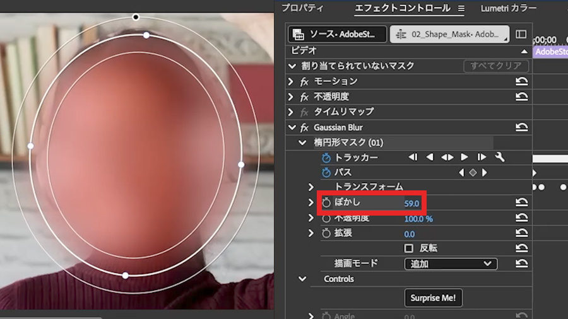Collapse the Gaussian Blur effect

(292, 127)
